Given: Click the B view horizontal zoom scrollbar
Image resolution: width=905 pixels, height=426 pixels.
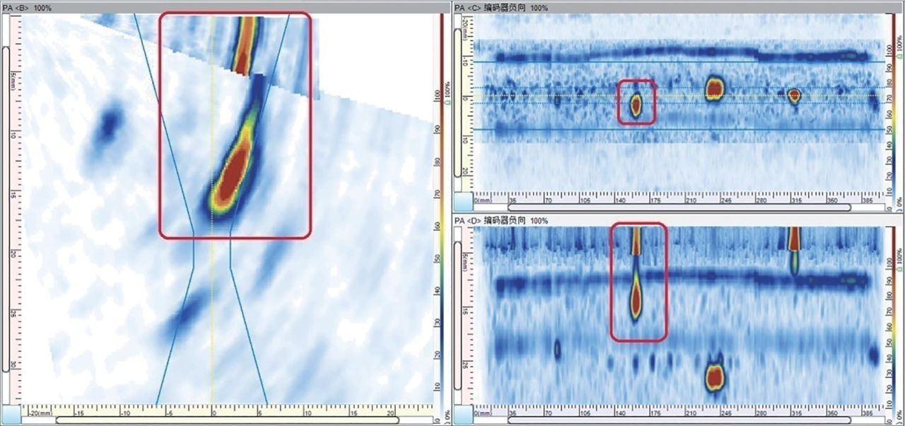Looking at the screenshot, I should pos(229,420).
